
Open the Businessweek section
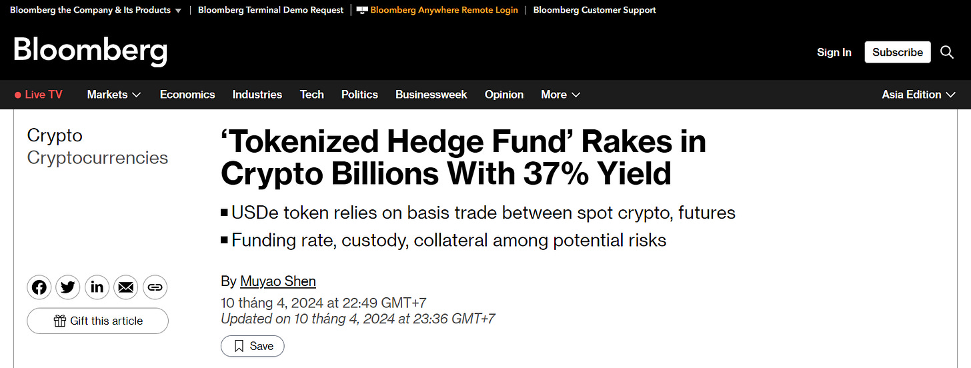pyautogui.click(x=431, y=95)
